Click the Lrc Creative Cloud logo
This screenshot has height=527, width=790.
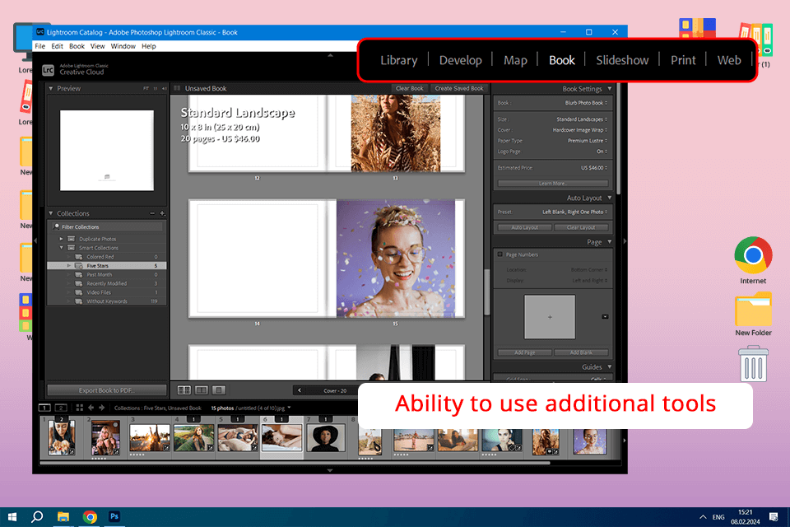48,70
